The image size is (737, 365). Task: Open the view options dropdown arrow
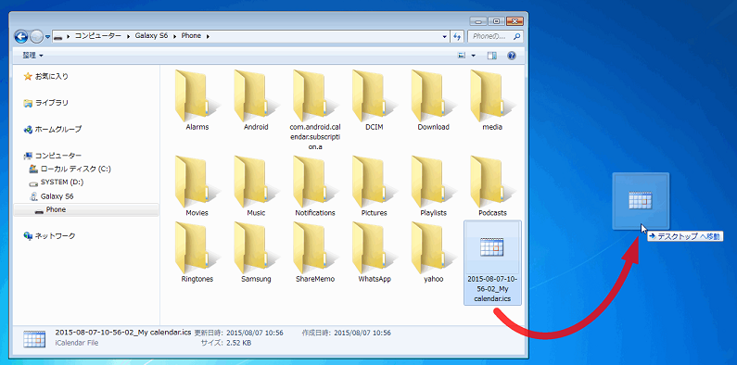pyautogui.click(x=474, y=56)
